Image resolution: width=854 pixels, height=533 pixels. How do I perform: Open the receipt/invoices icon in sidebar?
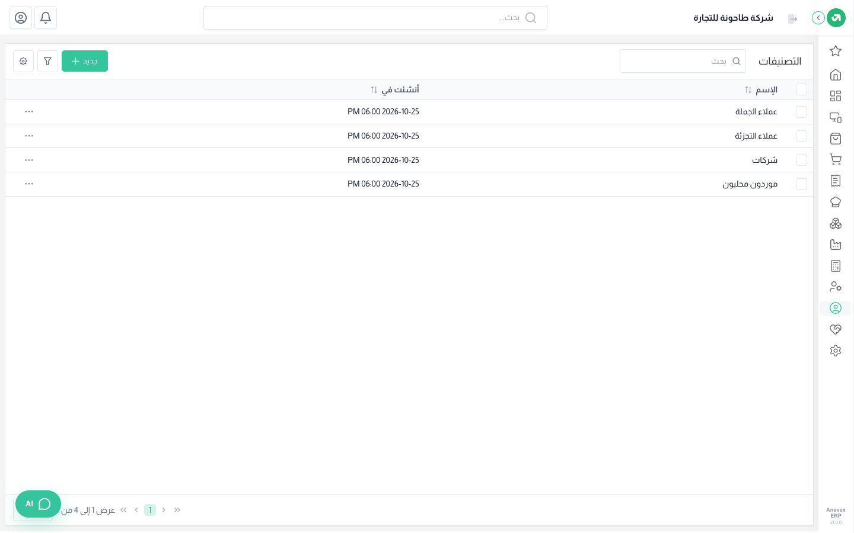point(836,181)
